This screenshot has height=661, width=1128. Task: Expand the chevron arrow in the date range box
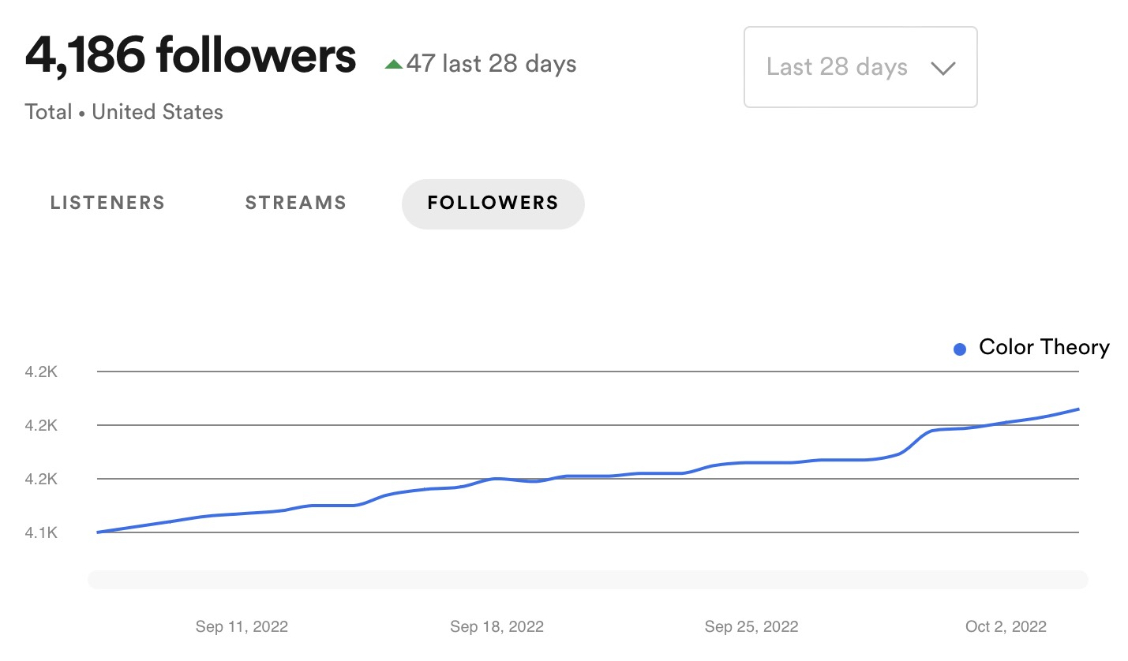(x=942, y=68)
